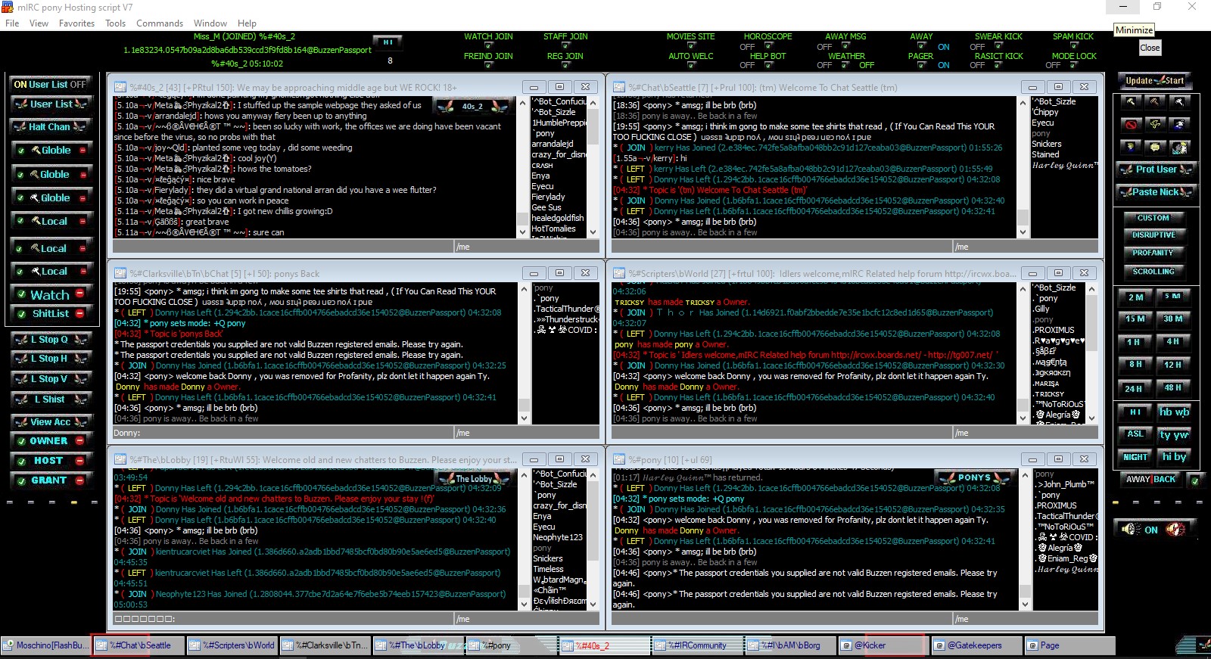Screen dimensions: 1211x659
Task: Switch to #Scripters\bWorld switchbar tab
Action: point(231,645)
